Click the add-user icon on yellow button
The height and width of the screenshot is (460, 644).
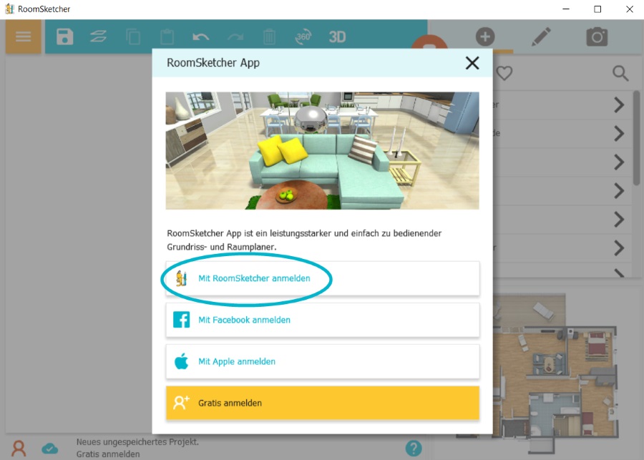coord(181,403)
